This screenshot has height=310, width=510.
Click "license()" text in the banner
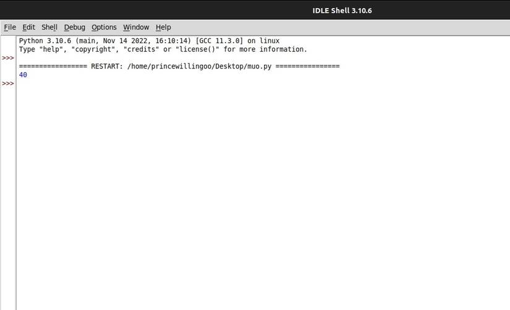[x=197, y=49]
